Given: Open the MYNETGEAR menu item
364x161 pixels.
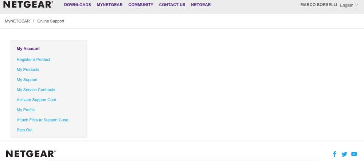Looking at the screenshot, I should point(110,5).
